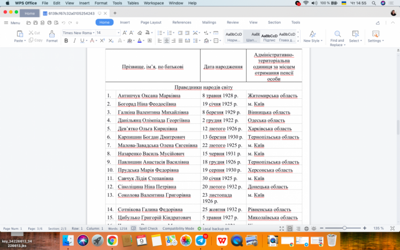Click the decrease indent icon
The width and height of the screenshot is (400, 250).
pyautogui.click(x=180, y=33)
